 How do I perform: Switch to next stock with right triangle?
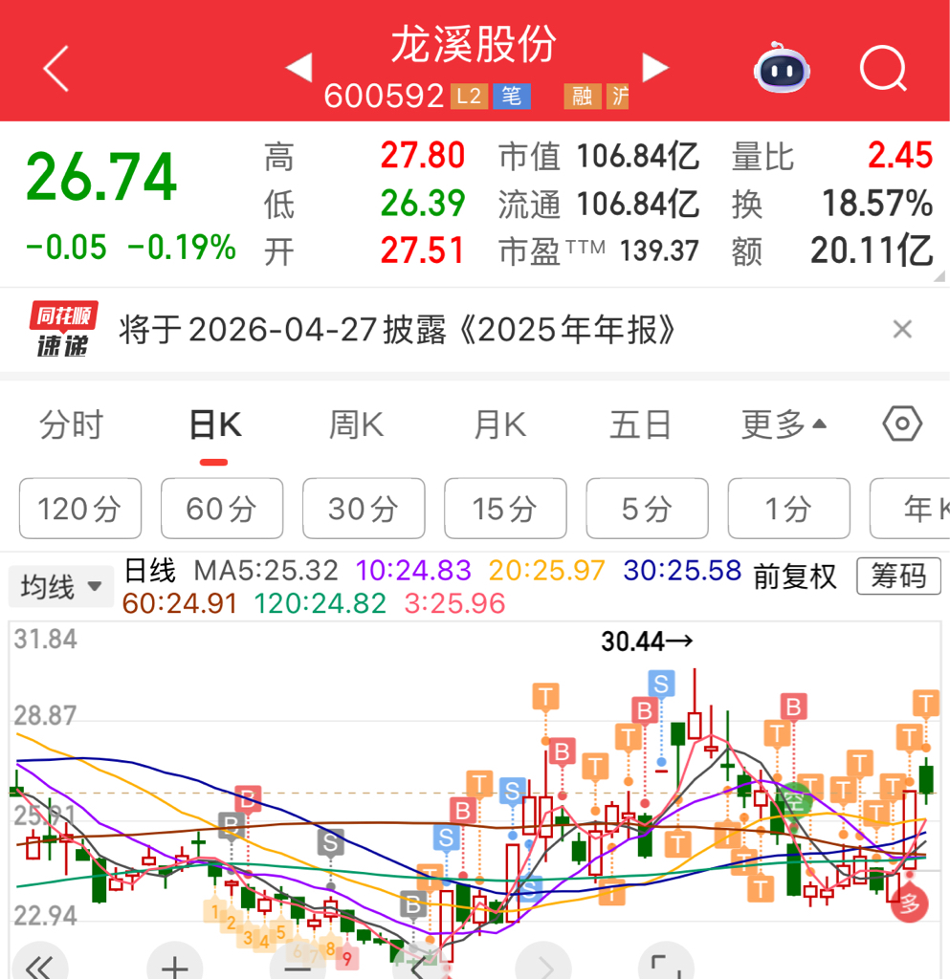click(655, 68)
